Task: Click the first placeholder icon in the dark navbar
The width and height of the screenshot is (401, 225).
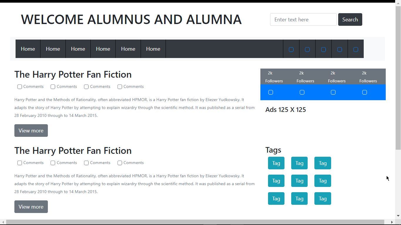Action: point(291,50)
